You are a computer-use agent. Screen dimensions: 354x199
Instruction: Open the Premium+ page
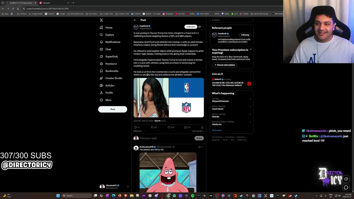[x=109, y=64]
